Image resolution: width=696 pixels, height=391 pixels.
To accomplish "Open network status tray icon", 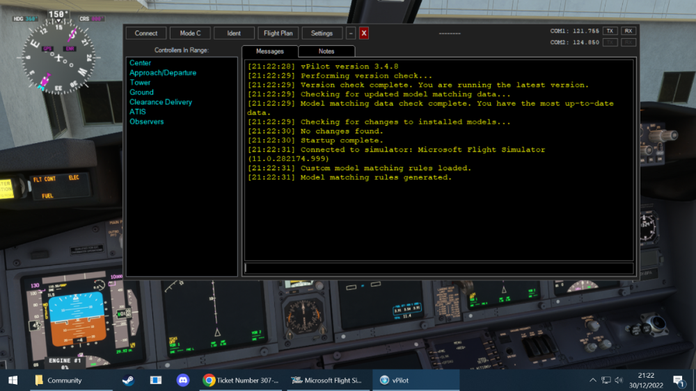I will pyautogui.click(x=606, y=381).
